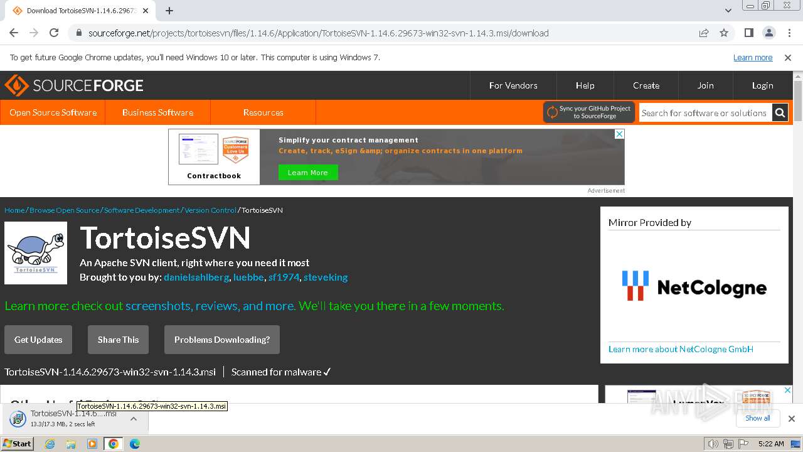Image resolution: width=803 pixels, height=452 pixels.
Task: Open the Open Source Software tab
Action: [x=53, y=112]
